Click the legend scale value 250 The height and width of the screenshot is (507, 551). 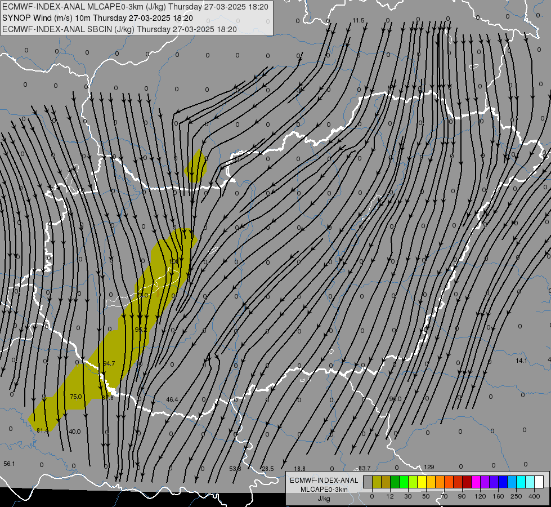point(516,496)
